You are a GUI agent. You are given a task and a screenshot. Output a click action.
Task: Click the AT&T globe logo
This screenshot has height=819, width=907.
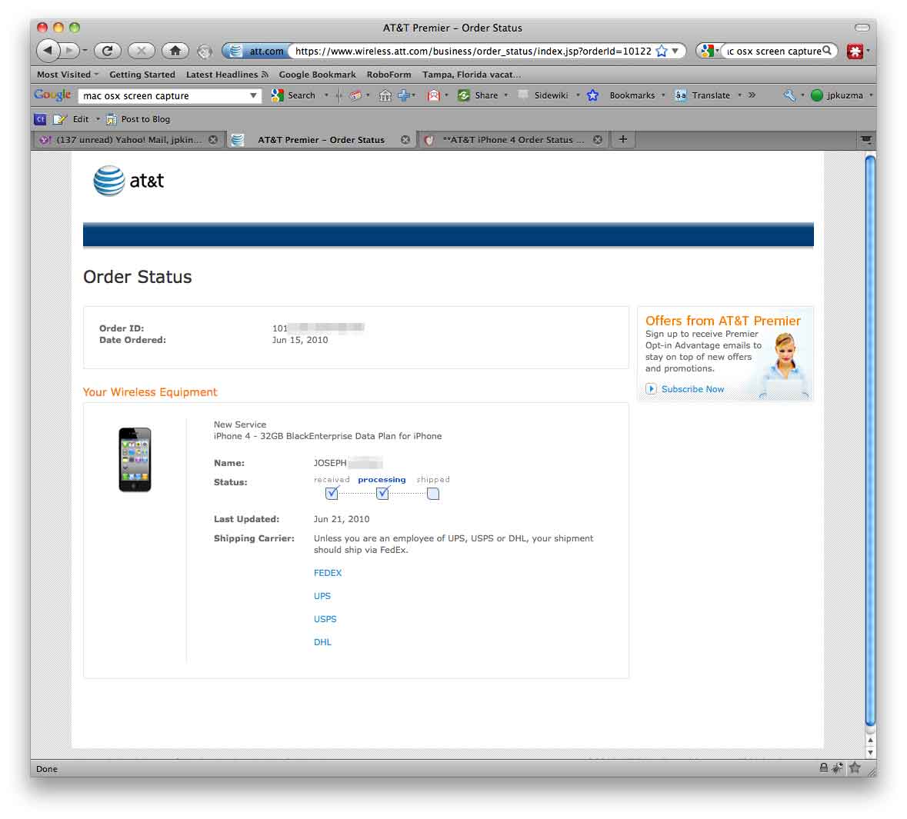click(x=108, y=181)
